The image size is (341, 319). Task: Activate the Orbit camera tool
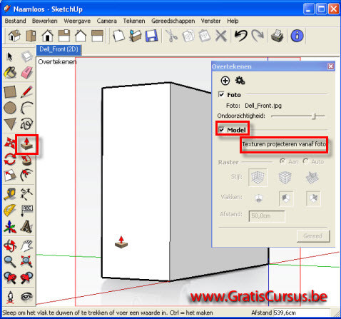pos(10,245)
